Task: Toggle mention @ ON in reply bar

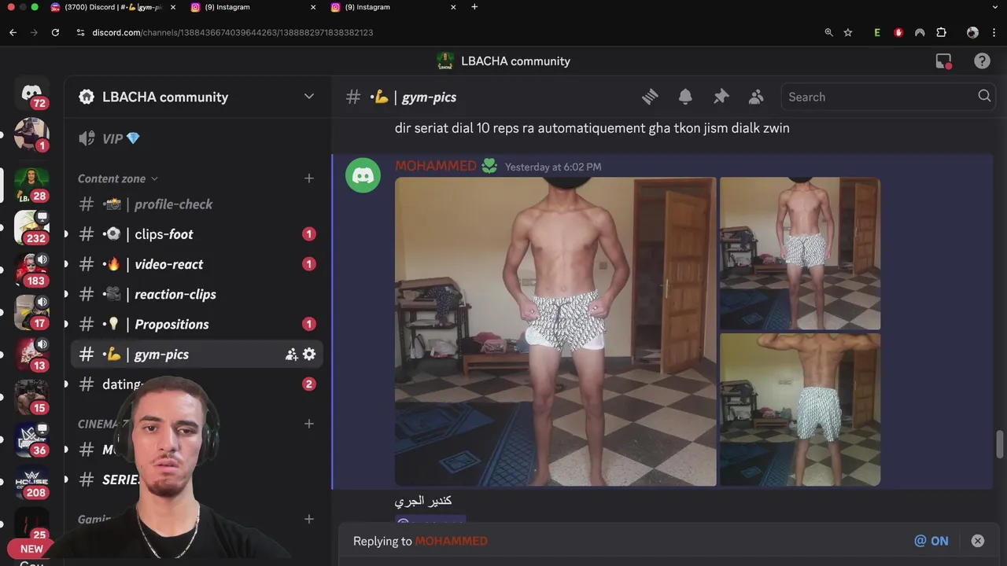Action: coord(931,541)
